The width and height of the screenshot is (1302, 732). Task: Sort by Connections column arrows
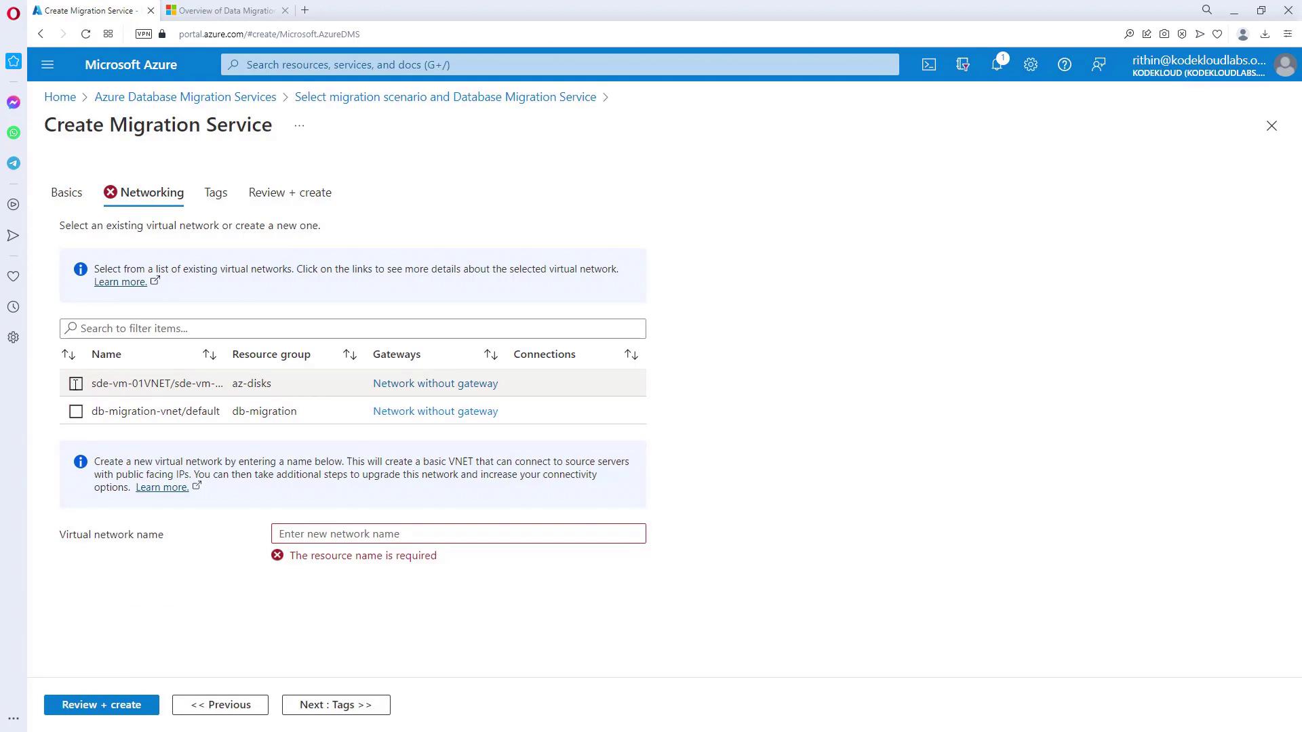631,354
